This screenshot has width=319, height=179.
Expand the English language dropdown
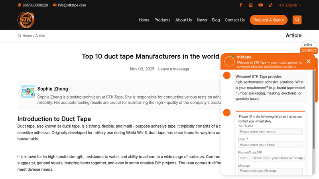click(290, 5)
